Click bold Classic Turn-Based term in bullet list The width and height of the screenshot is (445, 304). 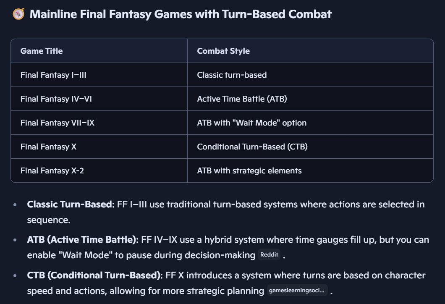(70, 204)
